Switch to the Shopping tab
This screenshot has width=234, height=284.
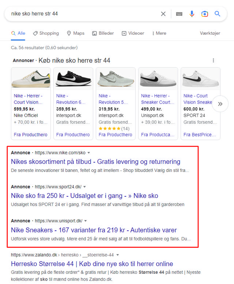pos(46,33)
